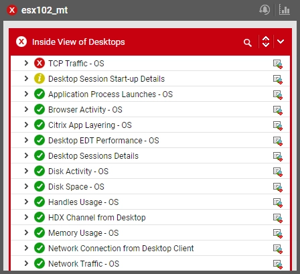Click the red critical icon beside esx102_mt
300x274 pixels.
click(12, 10)
